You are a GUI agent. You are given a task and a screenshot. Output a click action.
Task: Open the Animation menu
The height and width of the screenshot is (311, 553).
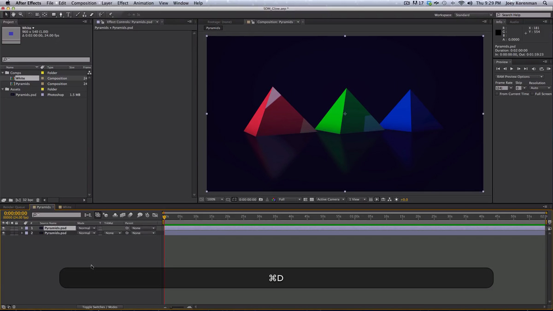coord(143,3)
